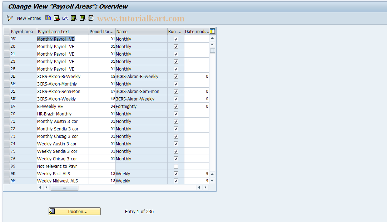Image resolution: width=387 pixels, height=222 pixels.
Task: Toggle Run checkbox for payroll area 76
Action: pyautogui.click(x=176, y=159)
